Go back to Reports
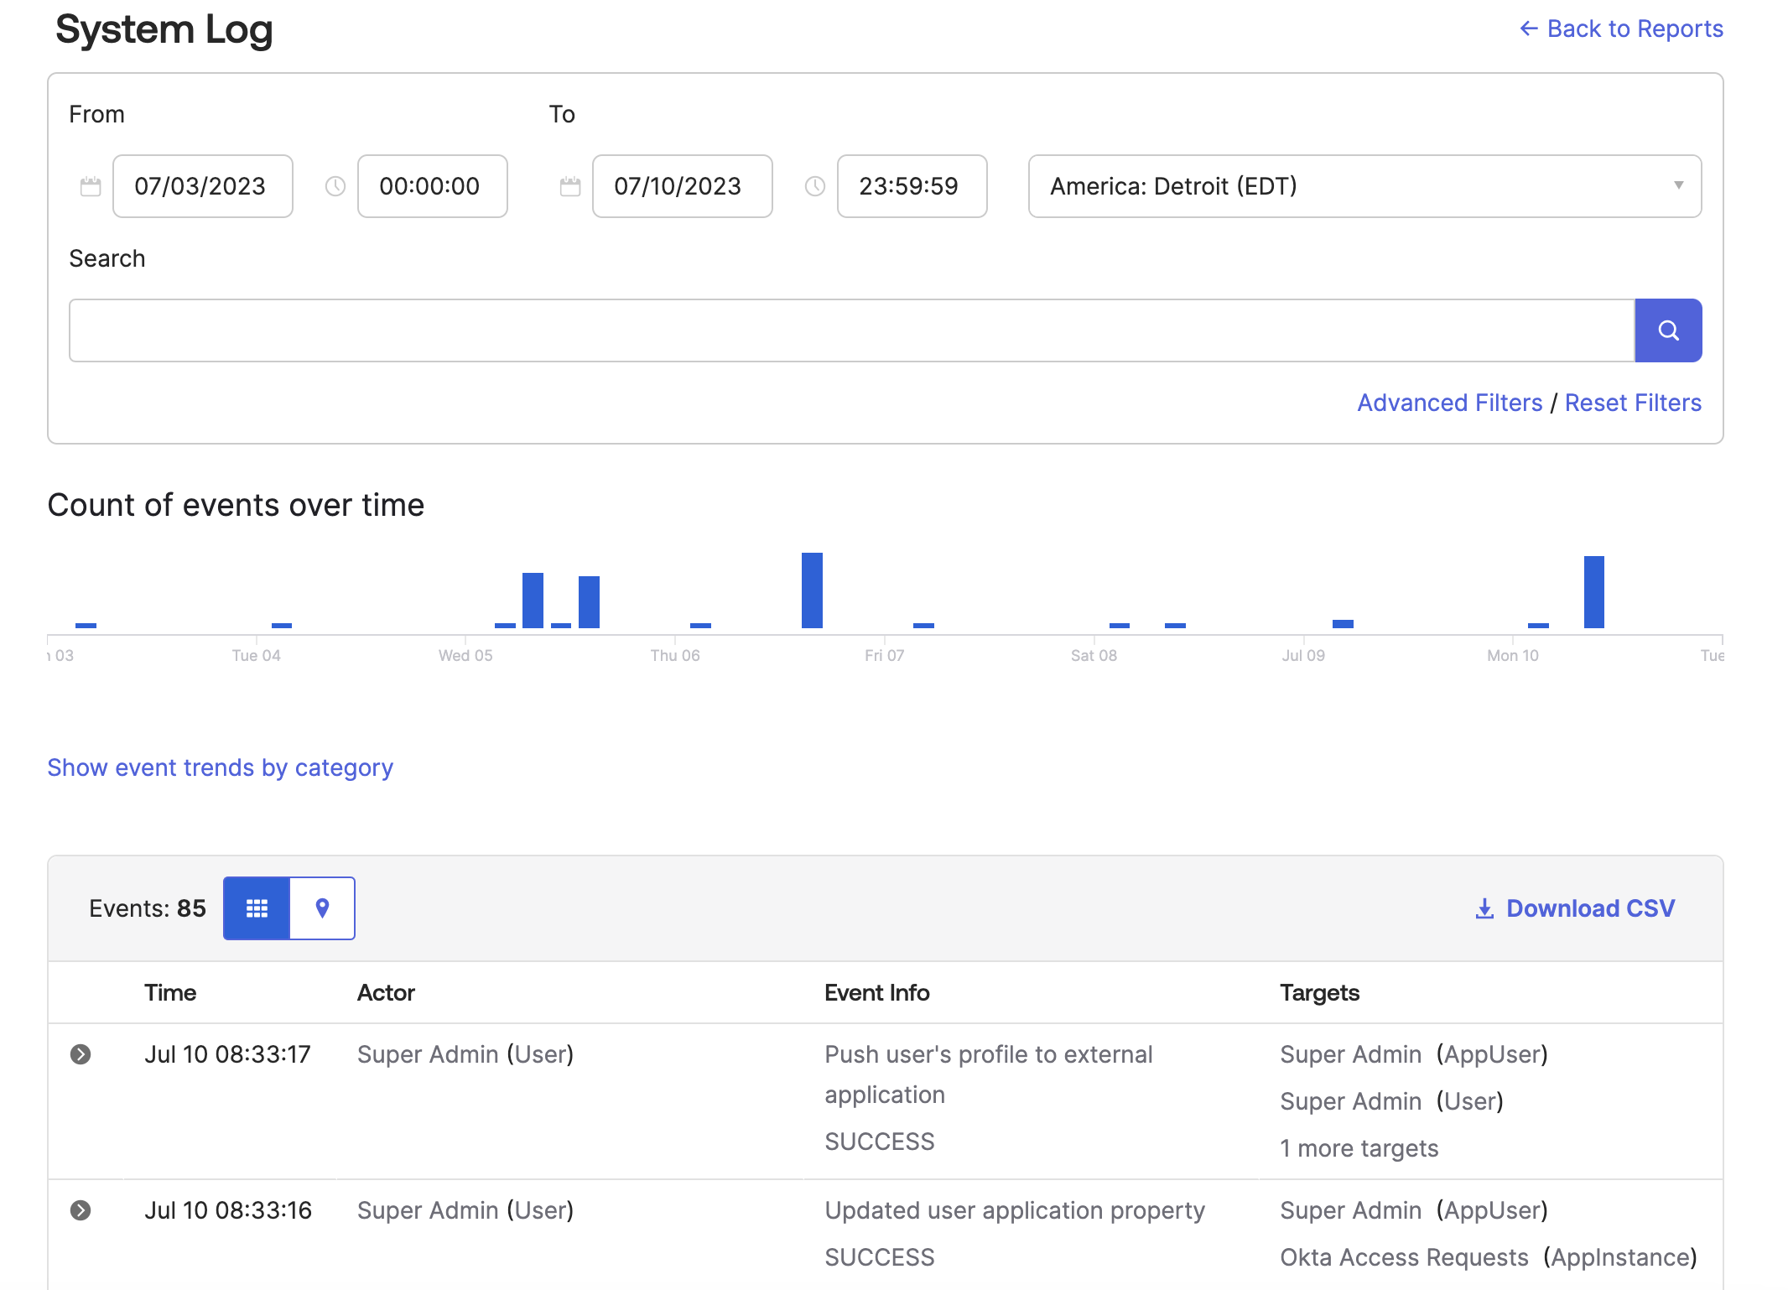 click(1620, 29)
